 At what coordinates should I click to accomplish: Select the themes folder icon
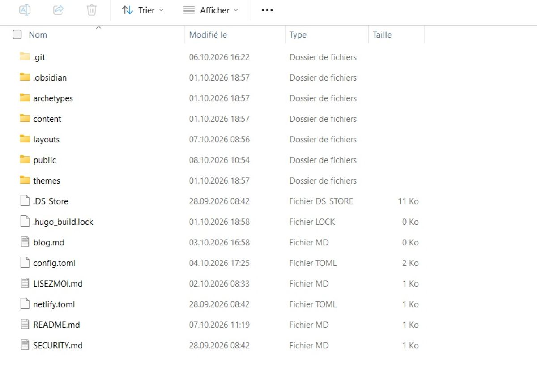[25, 180]
